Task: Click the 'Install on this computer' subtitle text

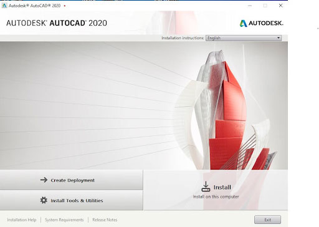Action: coord(216,196)
